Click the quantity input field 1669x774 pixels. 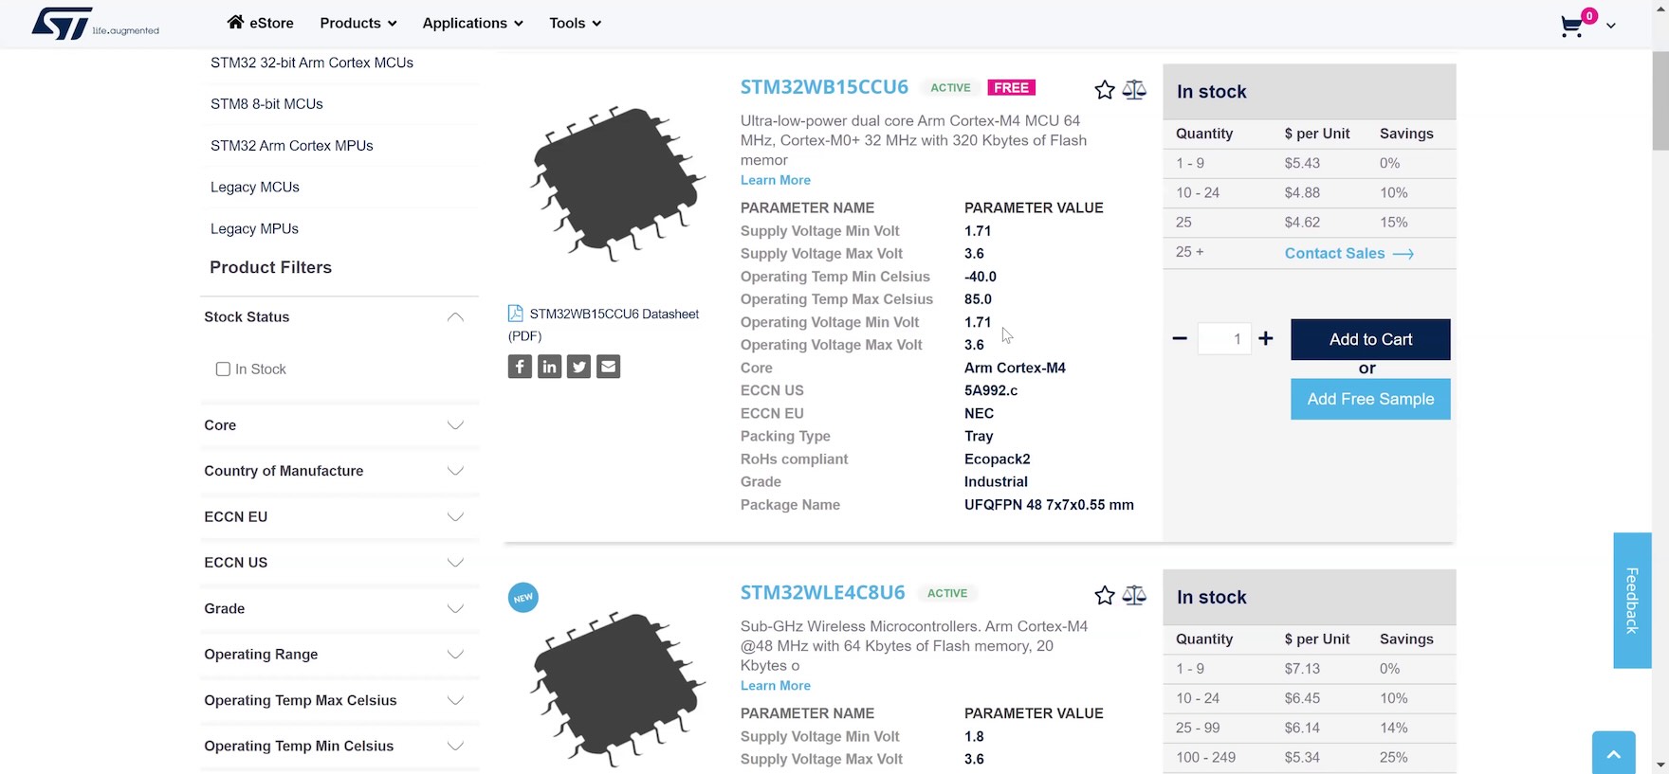[1224, 339]
